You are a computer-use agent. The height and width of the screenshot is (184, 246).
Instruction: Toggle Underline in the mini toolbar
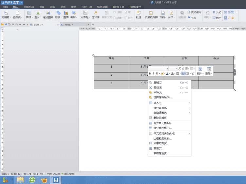(x=157, y=73)
